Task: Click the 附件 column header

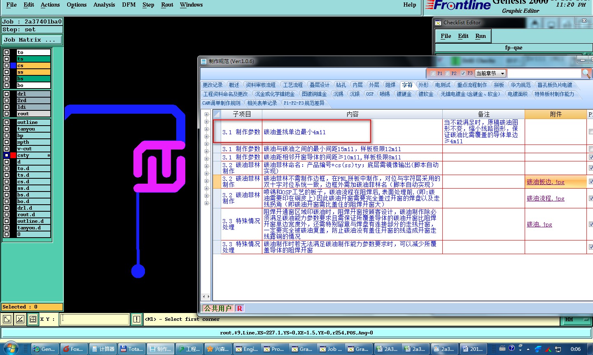Action: (556, 114)
